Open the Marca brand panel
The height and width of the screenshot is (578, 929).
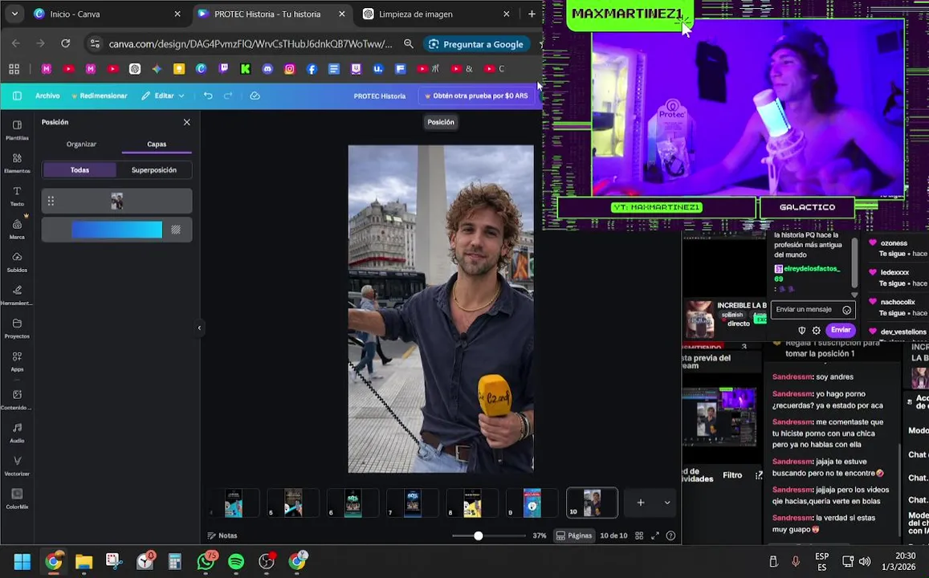(x=17, y=229)
